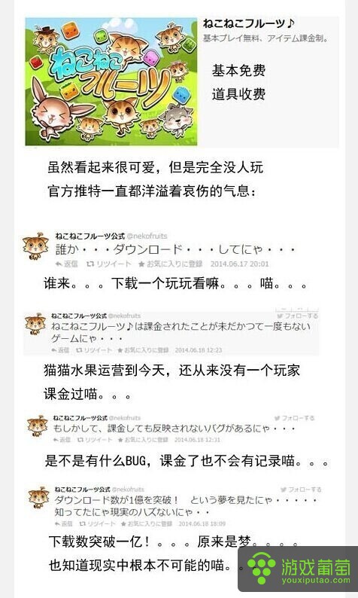The width and height of the screenshot is (358, 598).
Task: Retweet (リツイート) the 2014.06.17 20:01 tweet
Action: click(x=109, y=264)
